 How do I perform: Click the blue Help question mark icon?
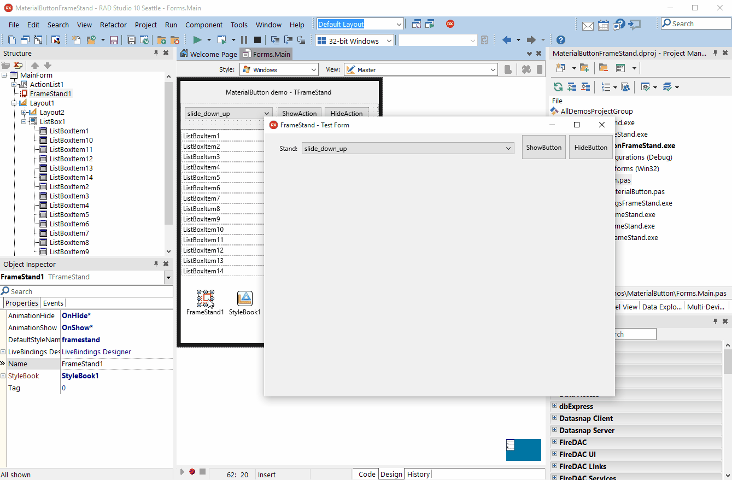[560, 40]
